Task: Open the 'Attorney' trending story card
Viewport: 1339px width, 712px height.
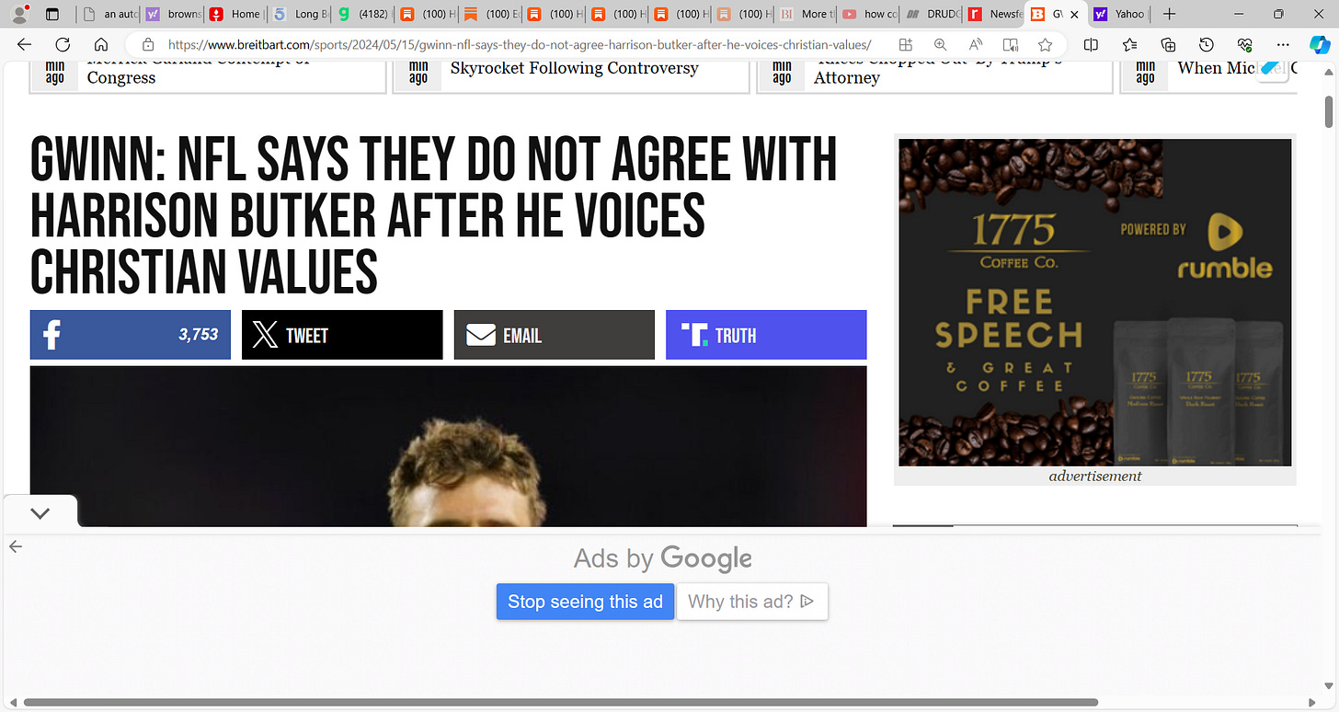Action: click(934, 76)
